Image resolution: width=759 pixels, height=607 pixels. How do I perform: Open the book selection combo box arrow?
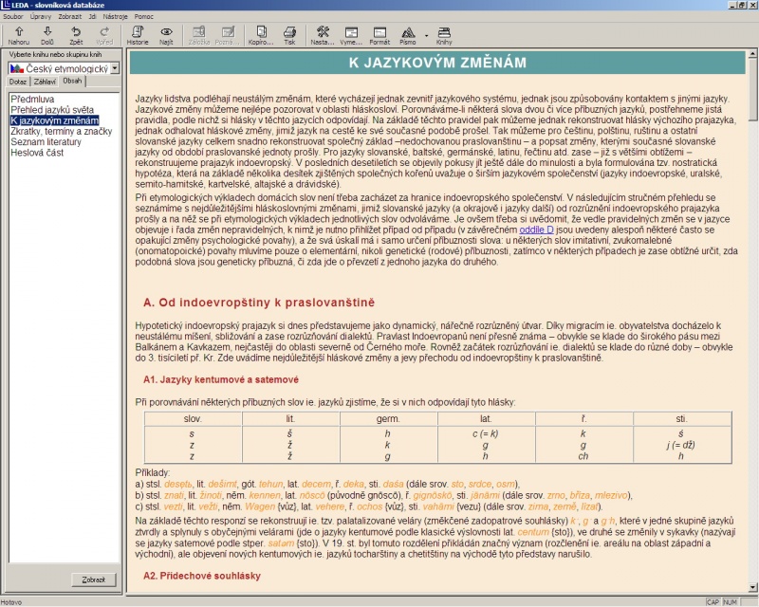[115, 68]
